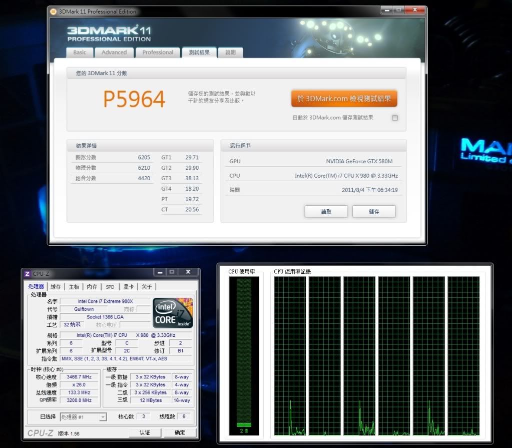The height and width of the screenshot is (448, 512).
Task: Click the GPU value NVIDIA GeForce GTX 580M
Action: coord(359,161)
